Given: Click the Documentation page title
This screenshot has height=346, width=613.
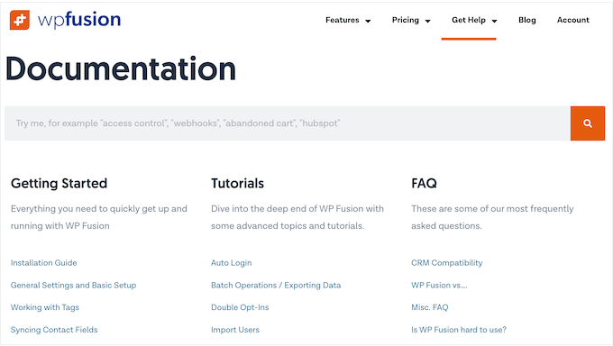Looking at the screenshot, I should 121,68.
